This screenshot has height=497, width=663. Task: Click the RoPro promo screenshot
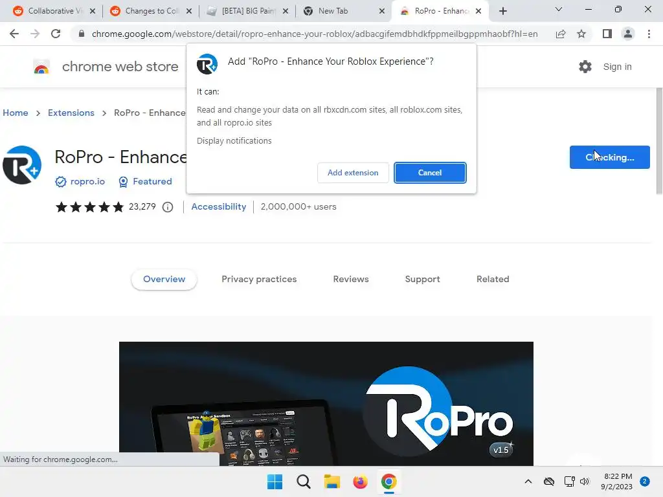[326, 404]
